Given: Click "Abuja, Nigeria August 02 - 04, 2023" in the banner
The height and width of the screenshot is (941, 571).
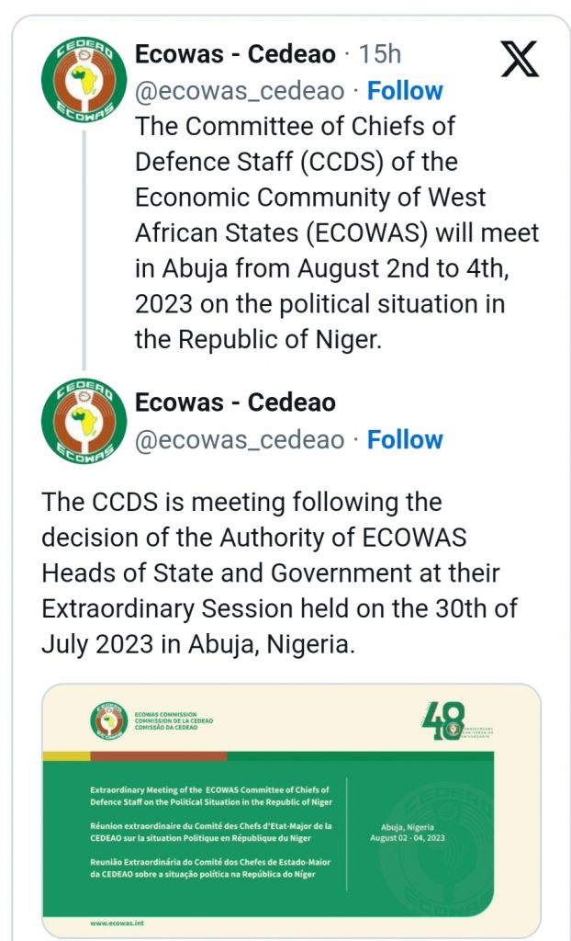Looking at the screenshot, I should [x=409, y=832].
